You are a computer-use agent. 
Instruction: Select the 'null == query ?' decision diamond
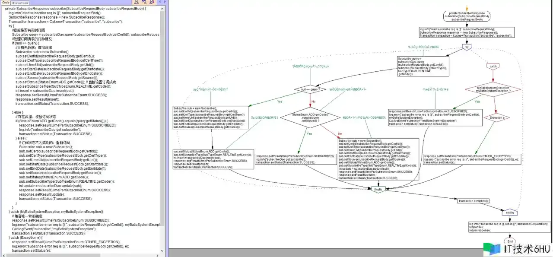pyautogui.click(x=310, y=89)
